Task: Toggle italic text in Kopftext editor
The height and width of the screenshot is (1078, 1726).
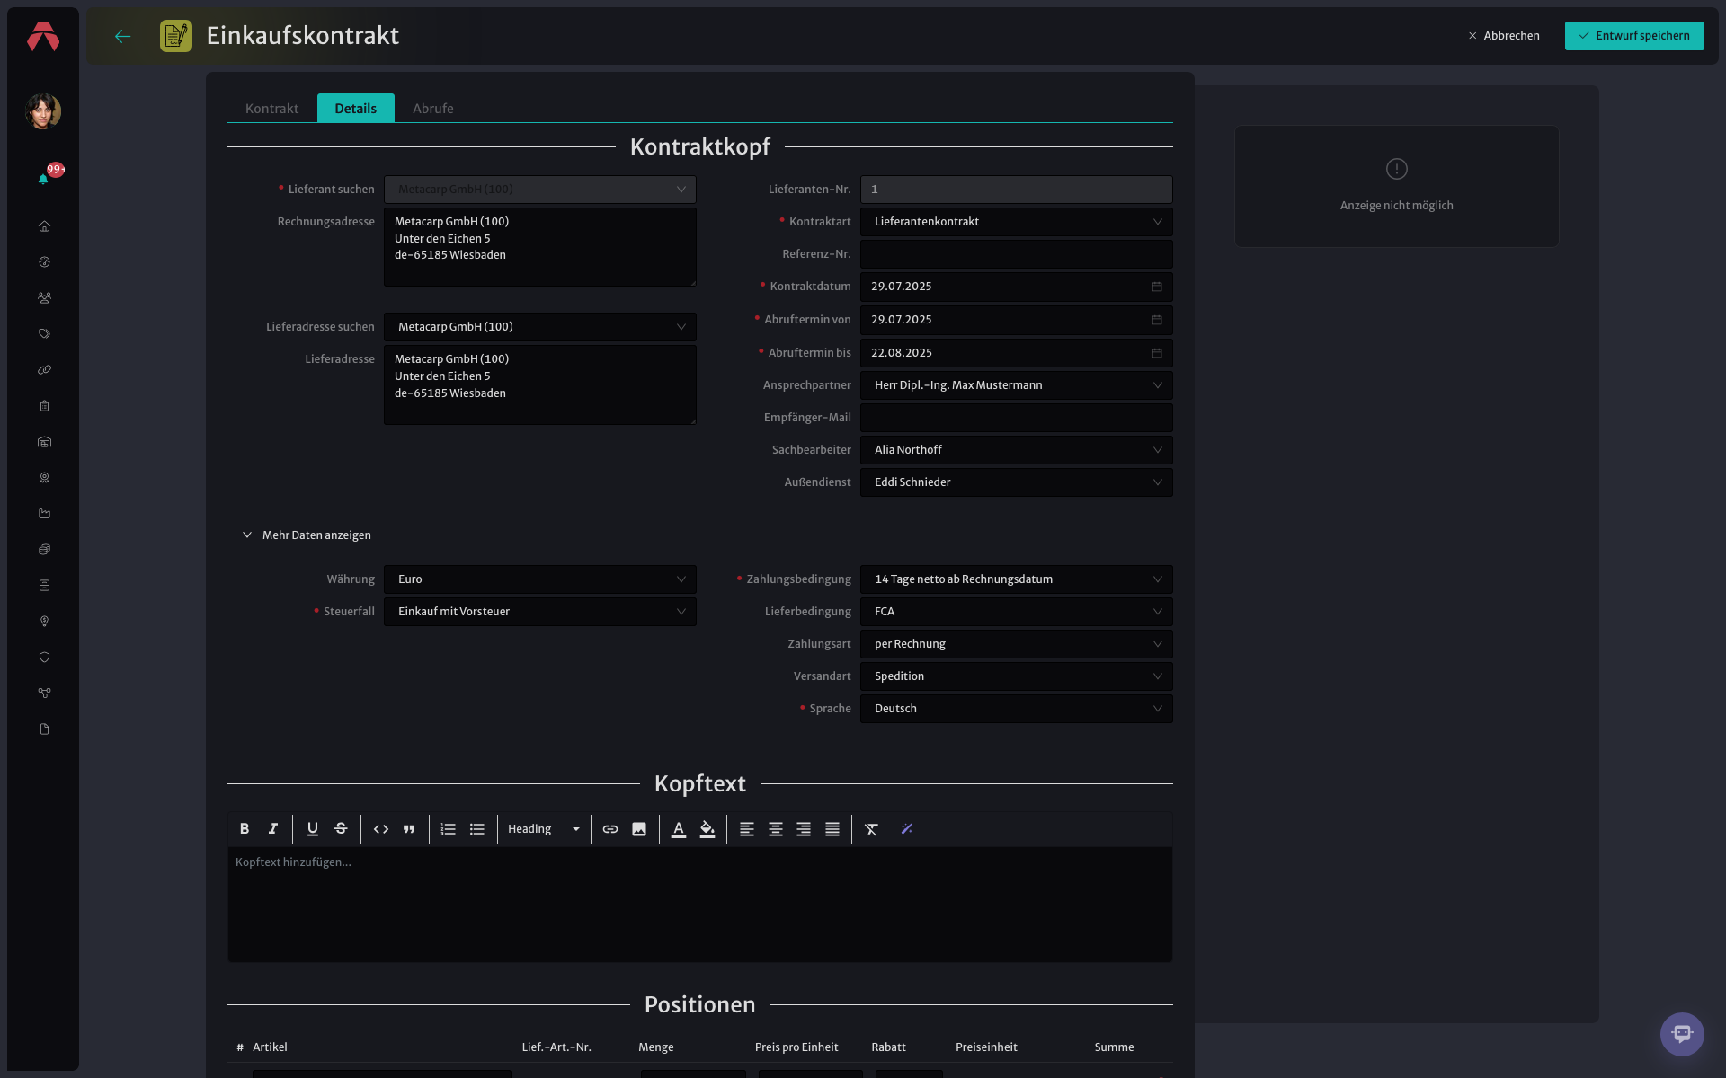Action: (x=273, y=829)
